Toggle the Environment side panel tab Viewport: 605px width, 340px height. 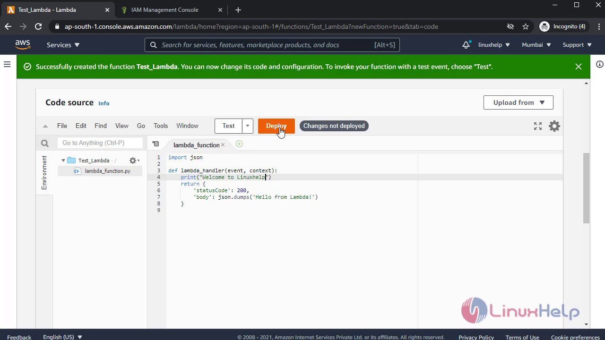(x=44, y=173)
